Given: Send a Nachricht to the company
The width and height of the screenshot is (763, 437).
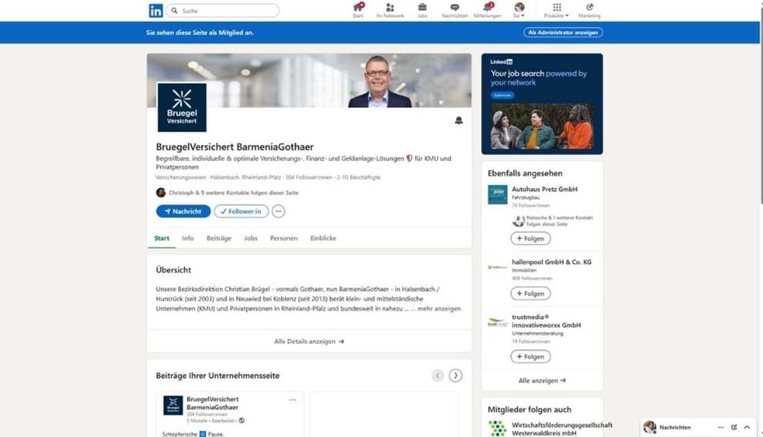Looking at the screenshot, I should pos(183,211).
